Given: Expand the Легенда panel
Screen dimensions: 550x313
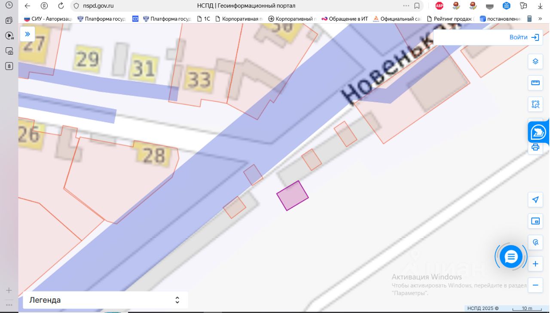Looking at the screenshot, I should pos(105,300).
